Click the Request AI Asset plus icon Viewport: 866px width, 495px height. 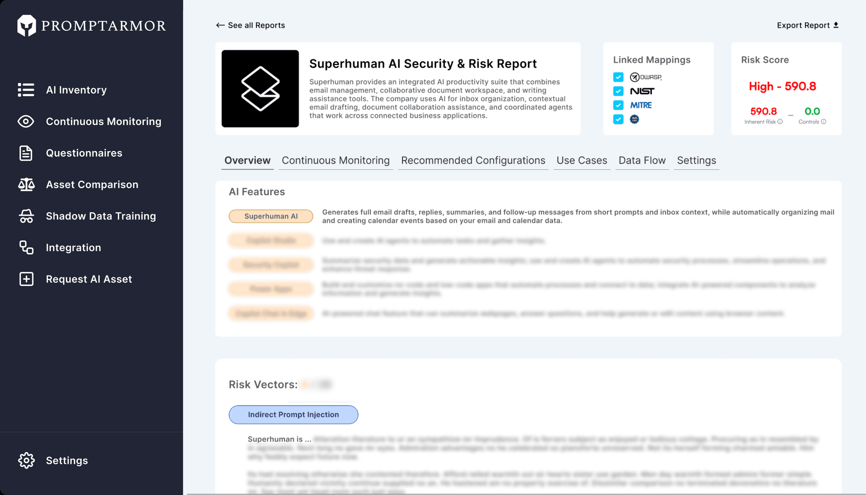pyautogui.click(x=26, y=279)
